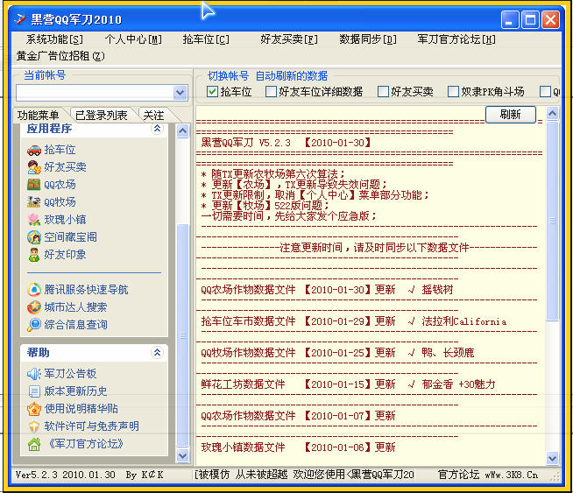
Task: Click the 刷新 refresh button
Action: pos(511,115)
